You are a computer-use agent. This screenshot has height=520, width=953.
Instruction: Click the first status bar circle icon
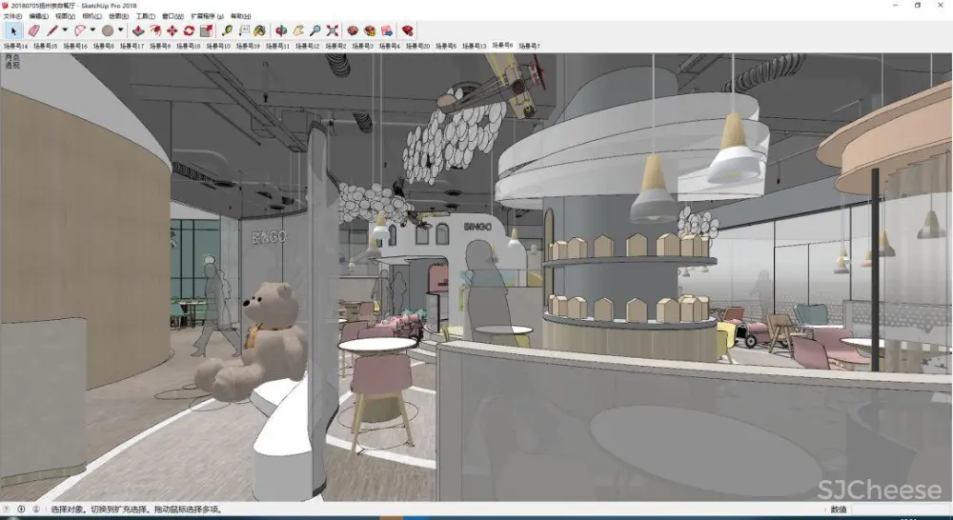point(8,510)
